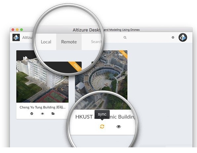Screen dimensions: 197x153
Task: Click the green maximize window button
Action: [x=21, y=30]
